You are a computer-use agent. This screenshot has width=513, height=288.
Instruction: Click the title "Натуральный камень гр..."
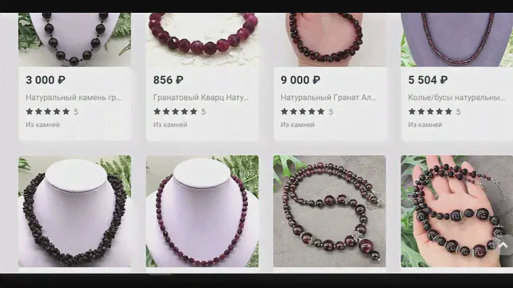73,98
